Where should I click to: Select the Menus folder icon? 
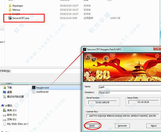10,10
